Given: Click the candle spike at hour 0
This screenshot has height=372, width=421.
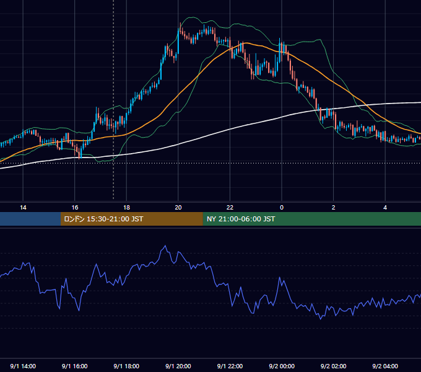Looking at the screenshot, I should (279, 50).
